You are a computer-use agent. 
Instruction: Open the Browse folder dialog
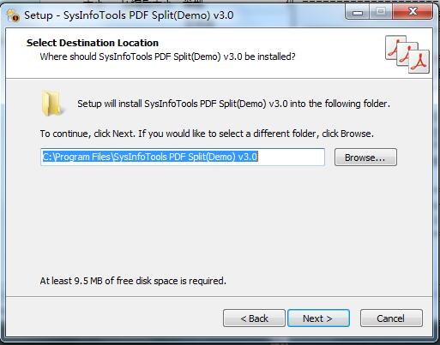(x=365, y=158)
